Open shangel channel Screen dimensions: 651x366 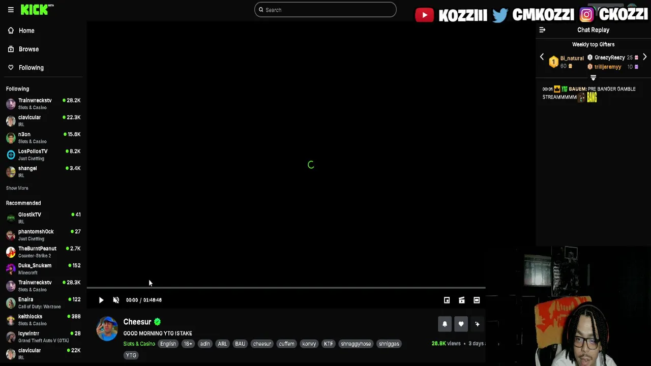tap(43, 171)
